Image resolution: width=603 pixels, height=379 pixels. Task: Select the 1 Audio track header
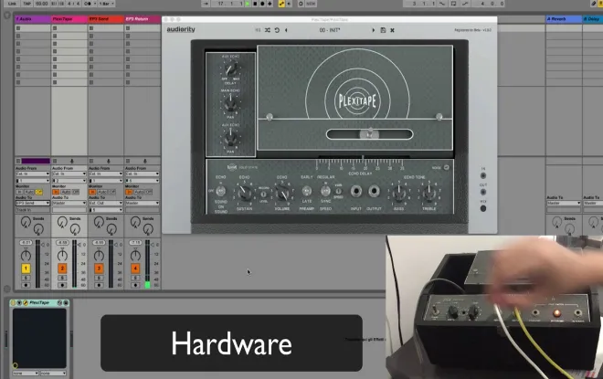tap(33, 19)
